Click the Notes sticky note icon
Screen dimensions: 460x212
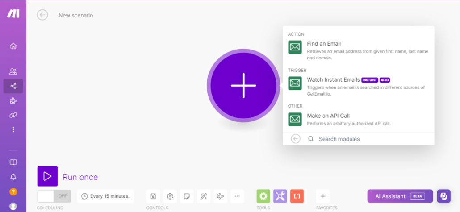pos(187,196)
